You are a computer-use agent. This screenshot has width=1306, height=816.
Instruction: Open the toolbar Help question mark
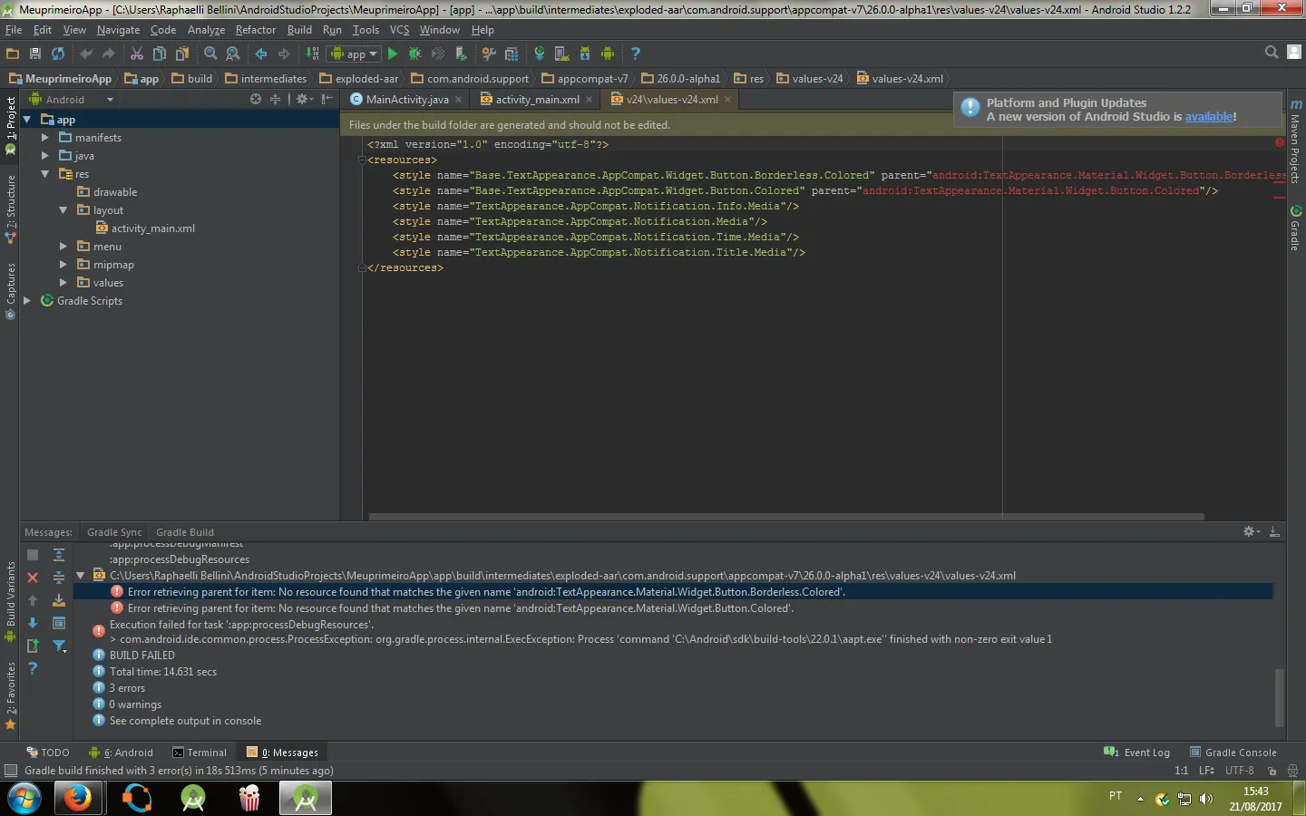tap(635, 54)
